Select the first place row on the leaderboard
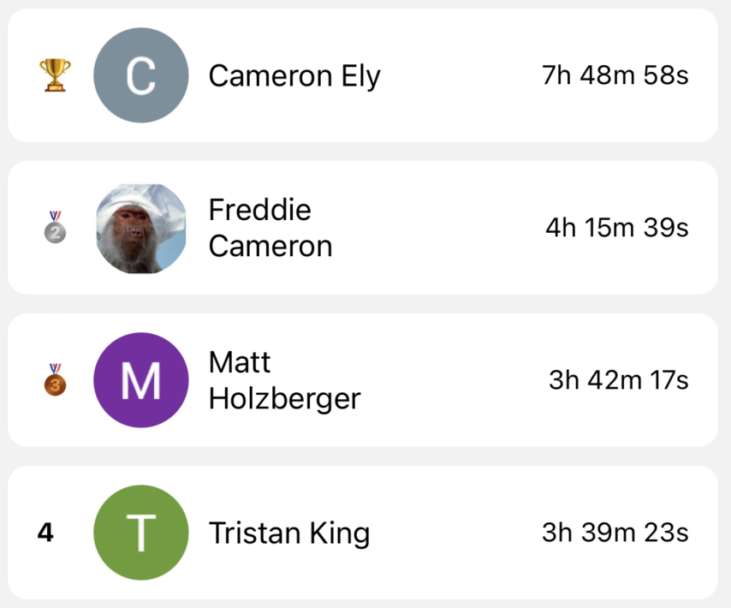731x608 pixels. [365, 75]
